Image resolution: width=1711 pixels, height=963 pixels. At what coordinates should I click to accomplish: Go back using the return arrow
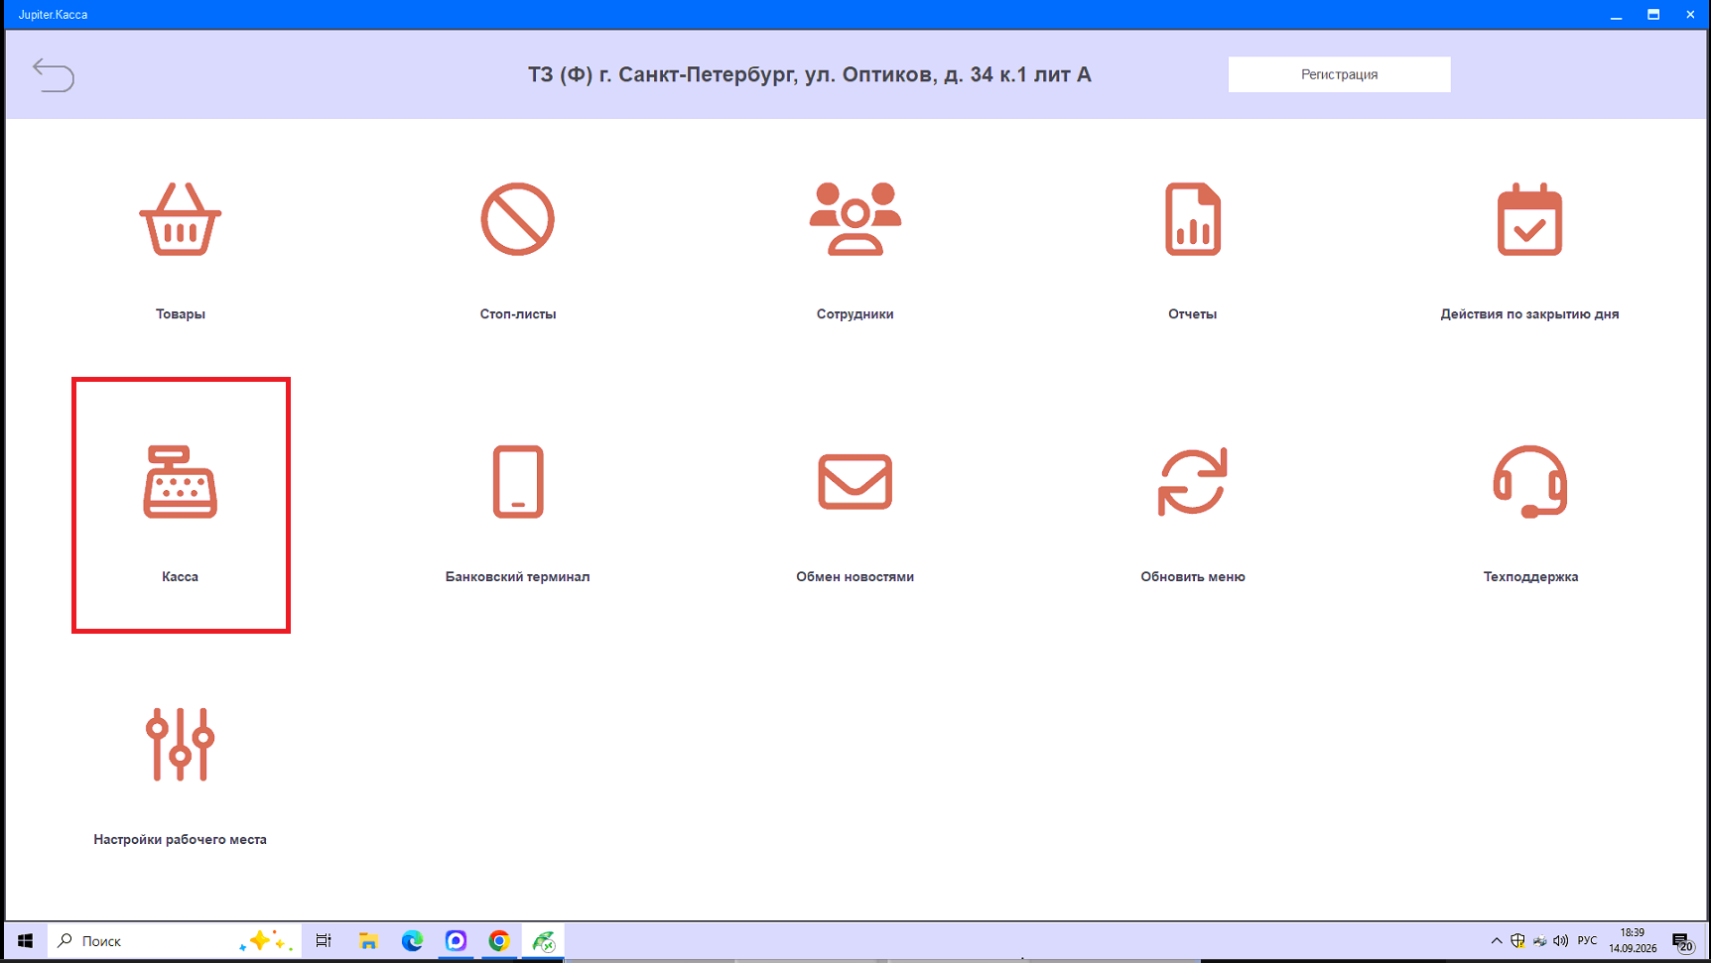click(x=54, y=74)
